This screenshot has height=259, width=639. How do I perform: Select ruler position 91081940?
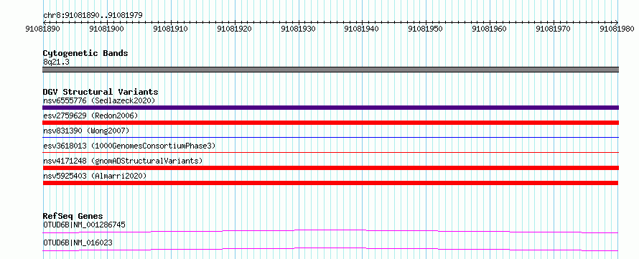tap(362, 29)
